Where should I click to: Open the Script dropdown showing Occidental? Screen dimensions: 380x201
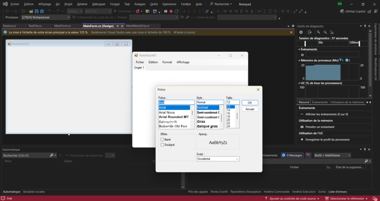pos(218,159)
